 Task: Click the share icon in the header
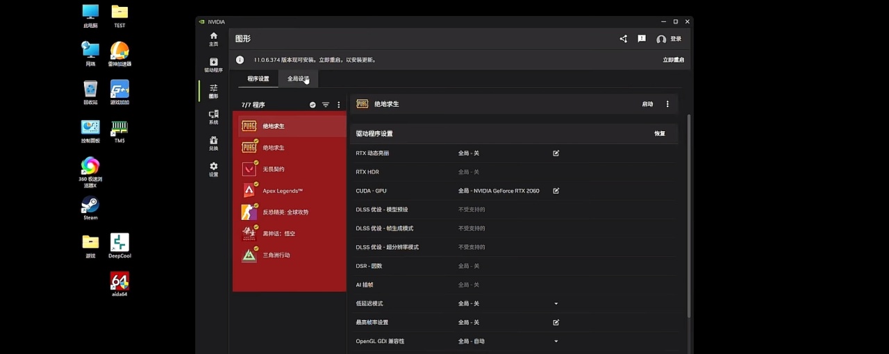click(x=623, y=39)
